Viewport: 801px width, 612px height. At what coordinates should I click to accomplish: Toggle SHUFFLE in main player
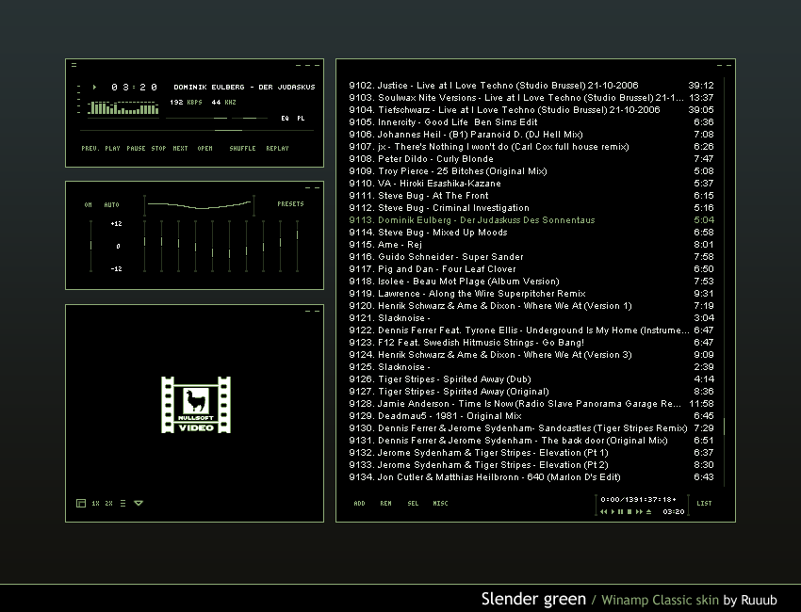pyautogui.click(x=242, y=149)
